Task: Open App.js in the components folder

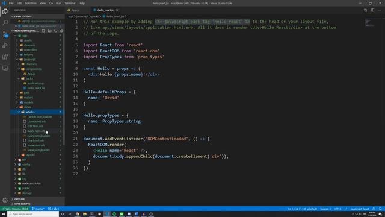Action: pos(31,74)
